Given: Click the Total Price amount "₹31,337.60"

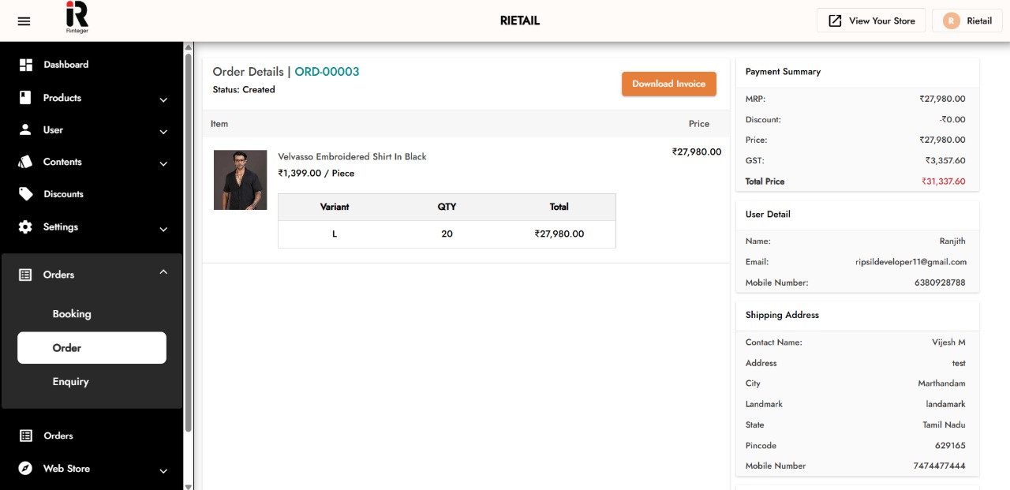Looking at the screenshot, I should (x=944, y=181).
